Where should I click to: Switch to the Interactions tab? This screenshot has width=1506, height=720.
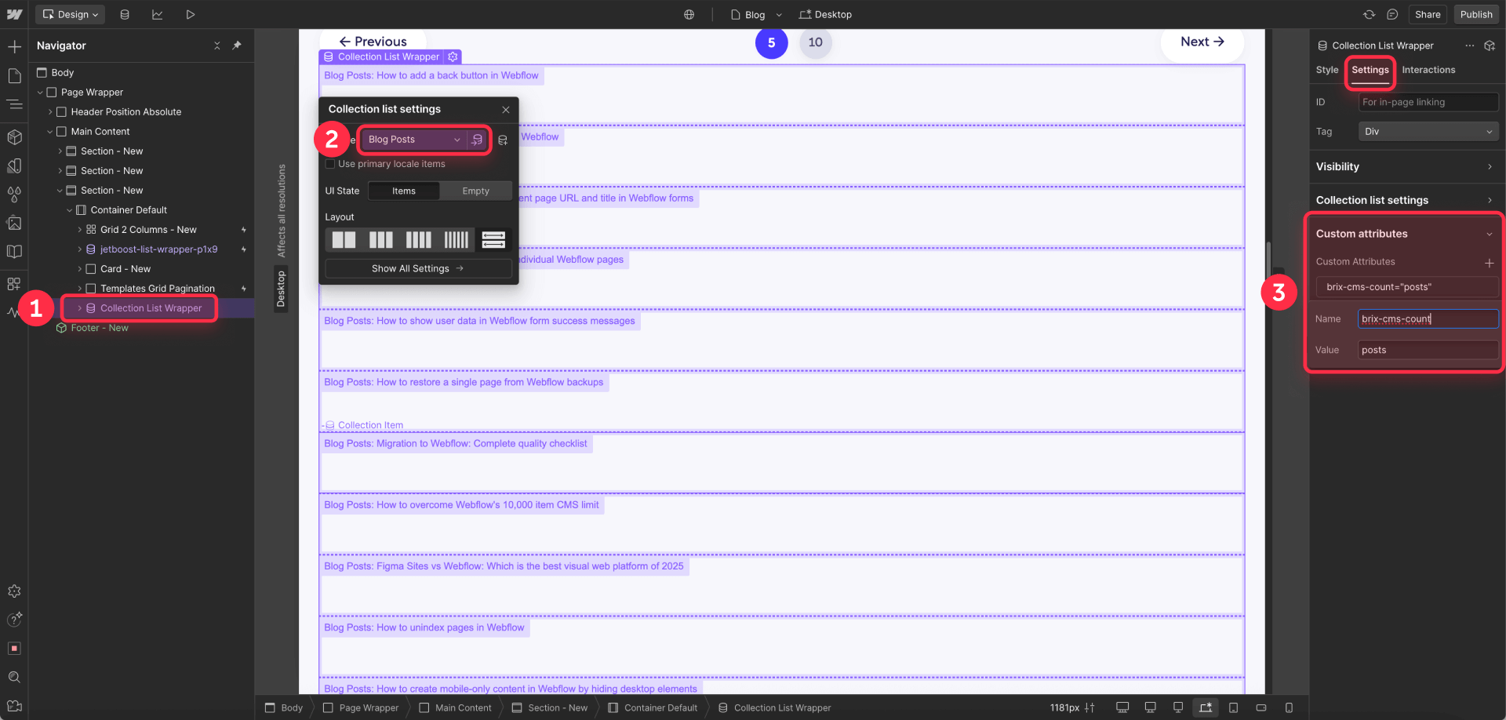(x=1428, y=70)
